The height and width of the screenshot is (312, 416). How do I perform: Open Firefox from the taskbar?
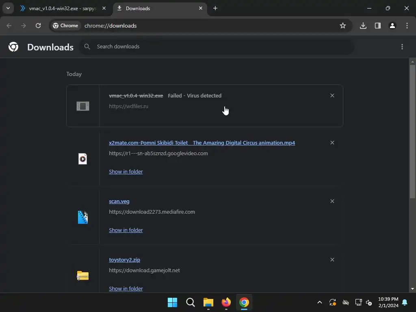tap(226, 302)
